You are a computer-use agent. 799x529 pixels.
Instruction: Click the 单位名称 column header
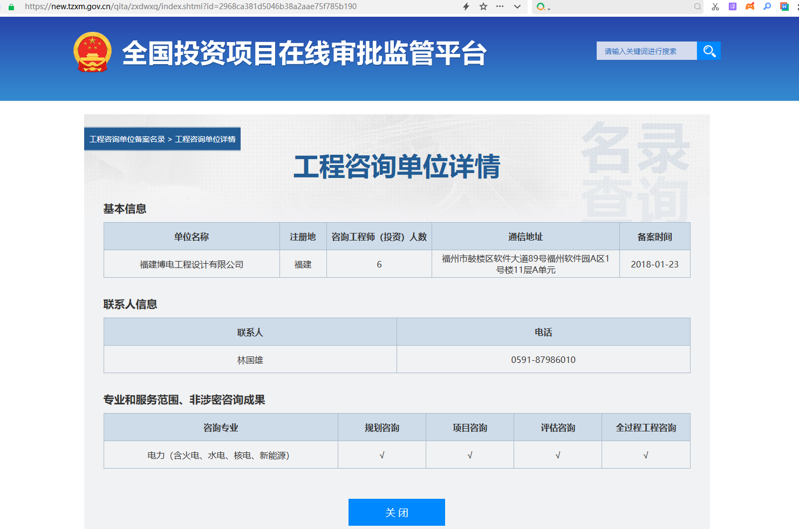pyautogui.click(x=192, y=237)
